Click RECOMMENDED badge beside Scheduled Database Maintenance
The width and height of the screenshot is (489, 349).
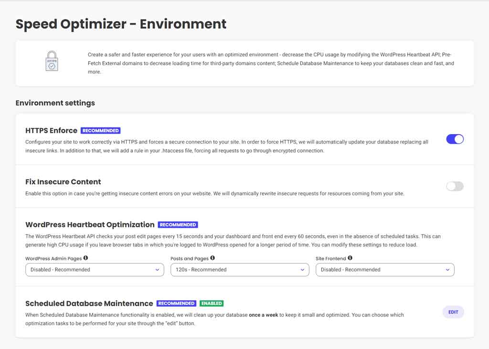pos(176,303)
